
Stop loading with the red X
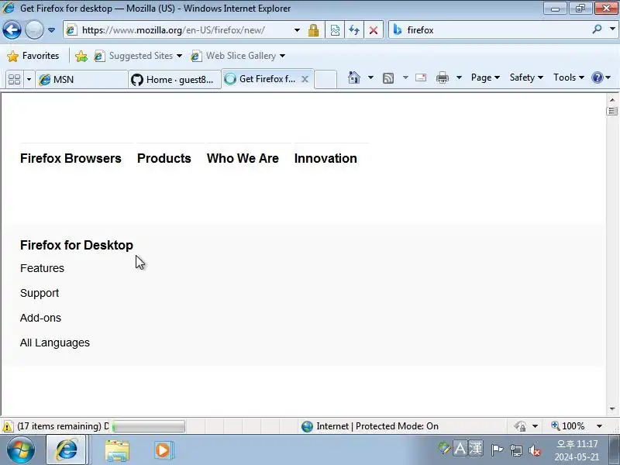click(x=374, y=30)
